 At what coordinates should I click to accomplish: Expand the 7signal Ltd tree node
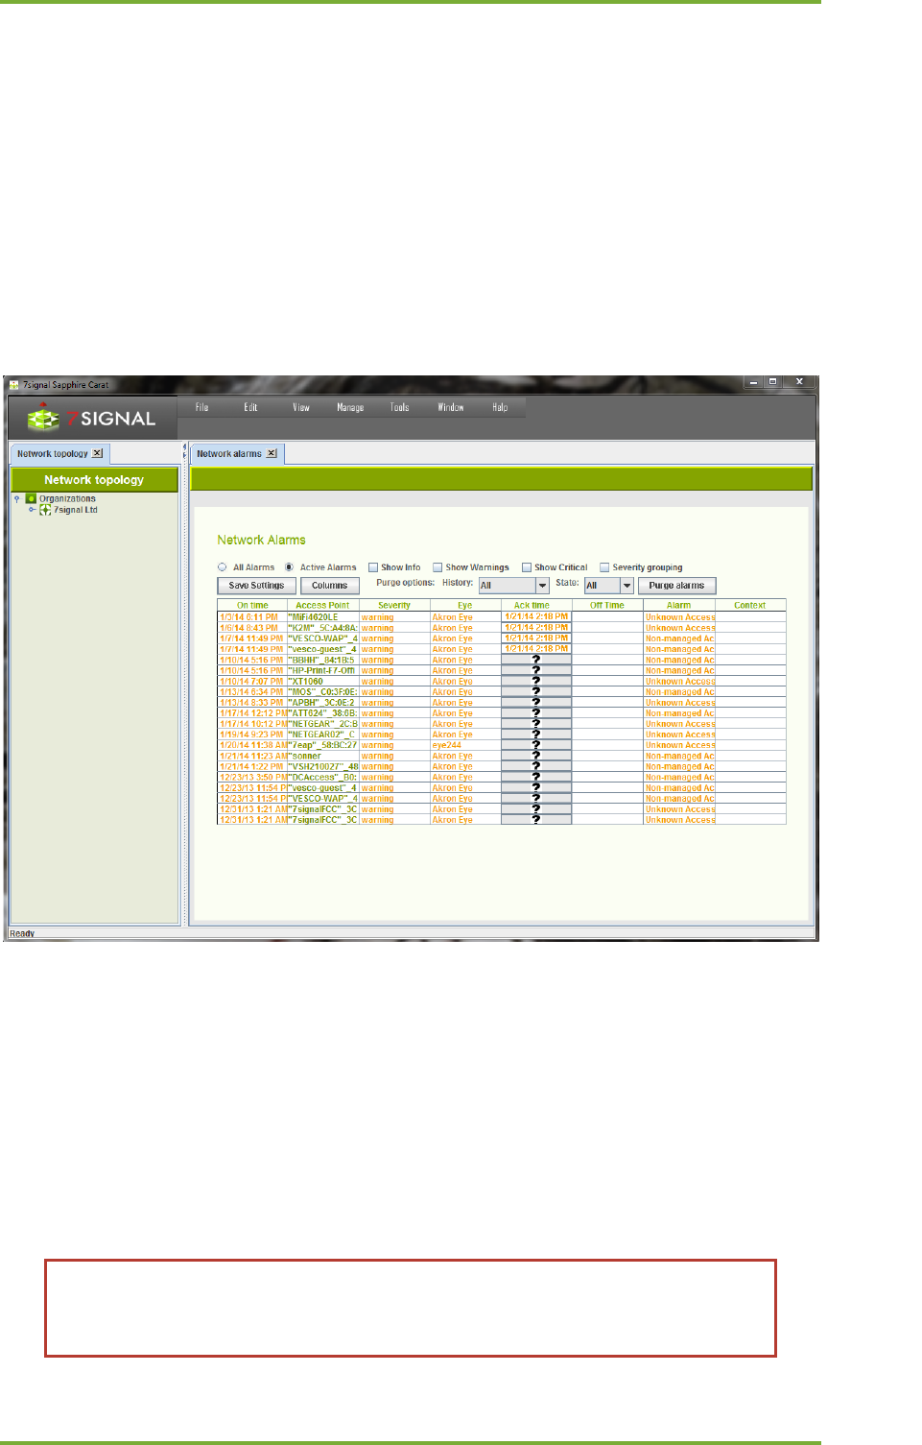[32, 510]
